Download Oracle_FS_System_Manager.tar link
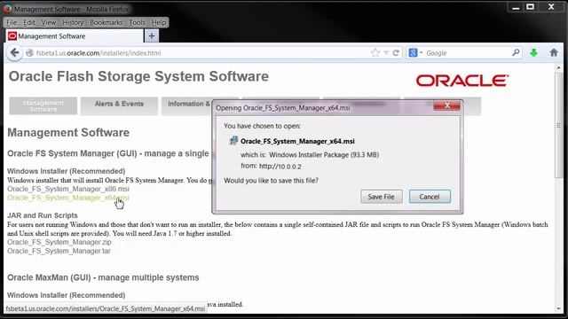 tap(59, 251)
